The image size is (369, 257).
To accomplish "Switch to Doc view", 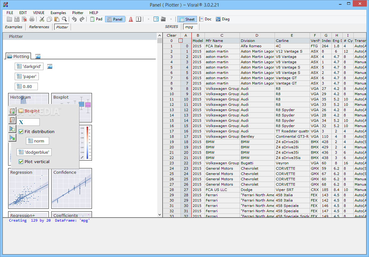I will click(205, 19).
